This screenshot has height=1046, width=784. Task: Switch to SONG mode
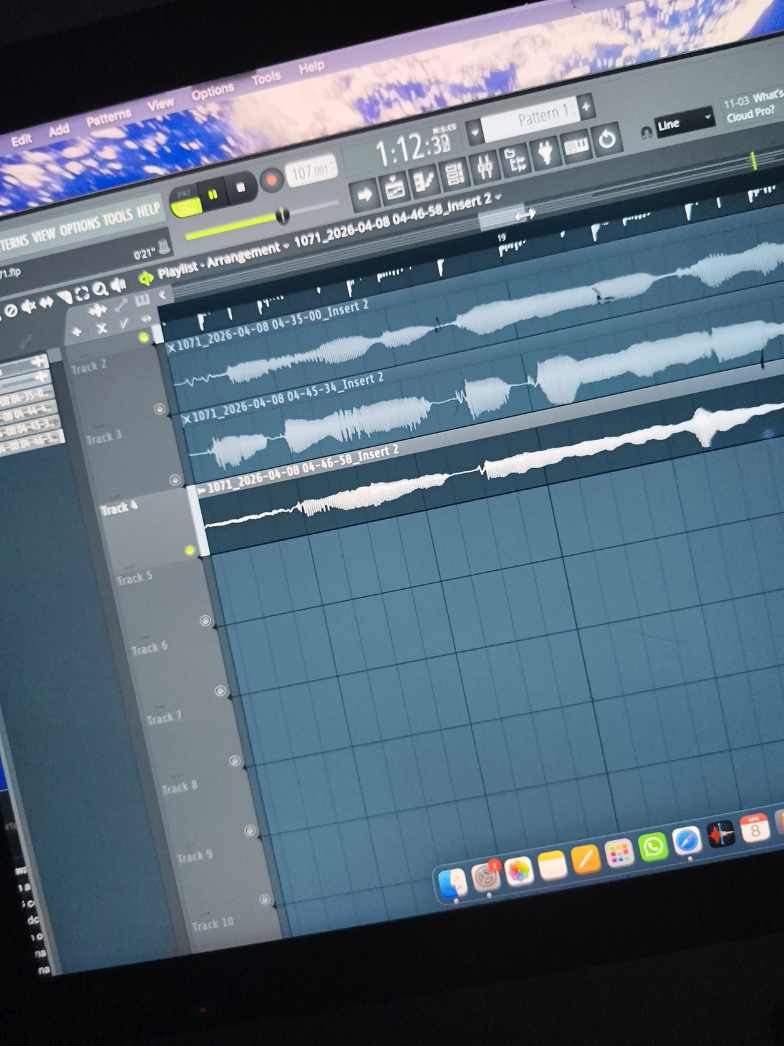point(186,208)
